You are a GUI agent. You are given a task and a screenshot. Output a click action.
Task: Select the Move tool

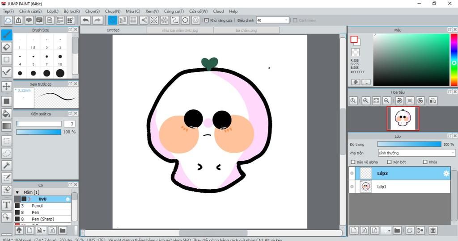point(7,86)
